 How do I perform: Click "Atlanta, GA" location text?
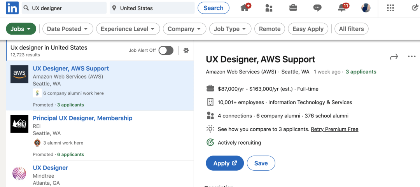(46, 183)
